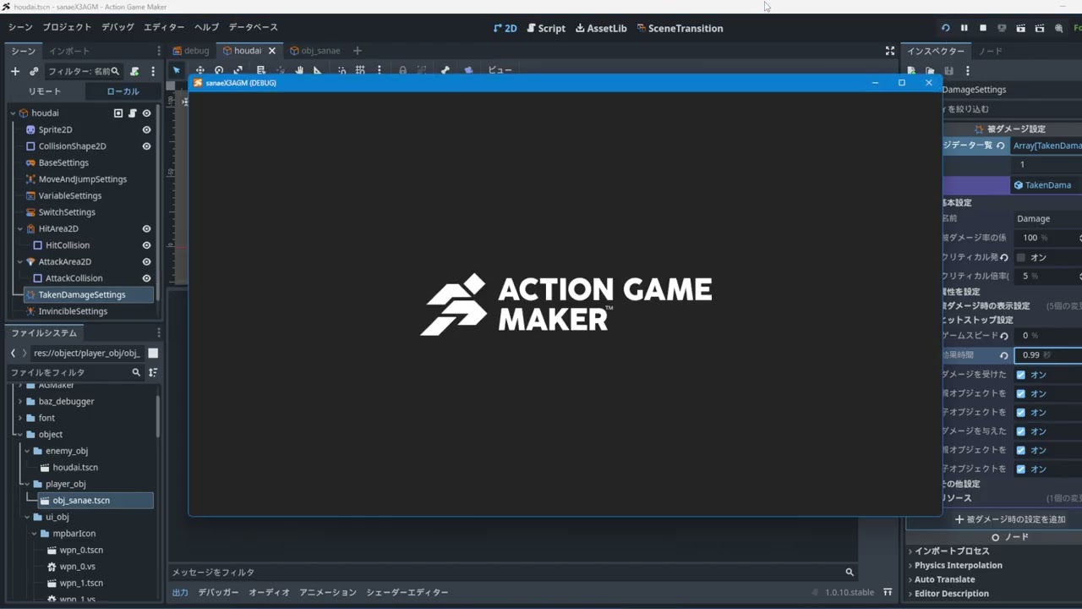Viewport: 1082px width, 609px height.
Task: Click the expand bottom panel icon beside version number
Action: (x=888, y=592)
